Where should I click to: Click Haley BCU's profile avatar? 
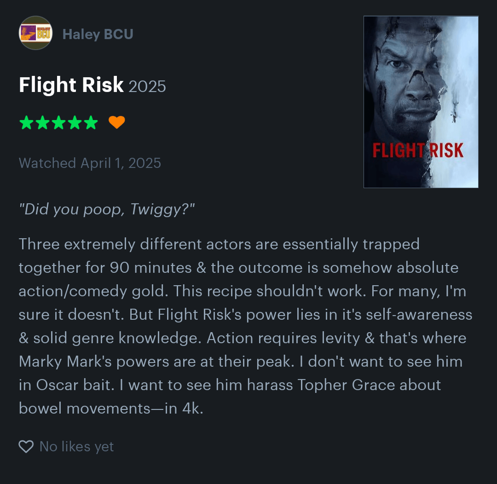point(35,33)
